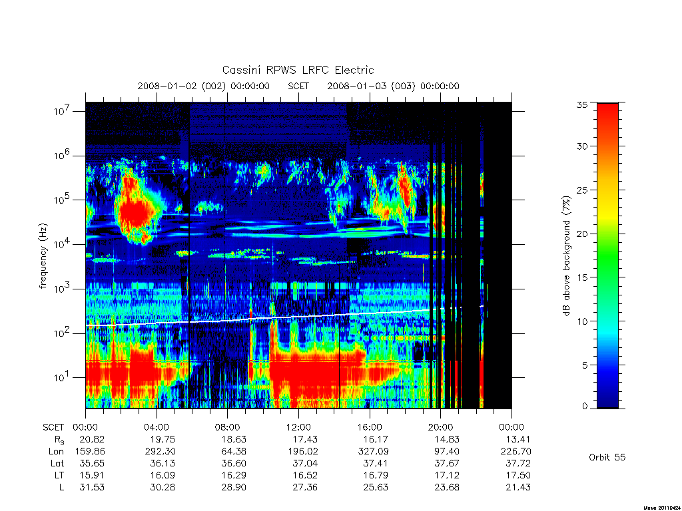Click the '20' color bar value
The width and height of the screenshot is (682, 511).
[581, 234]
